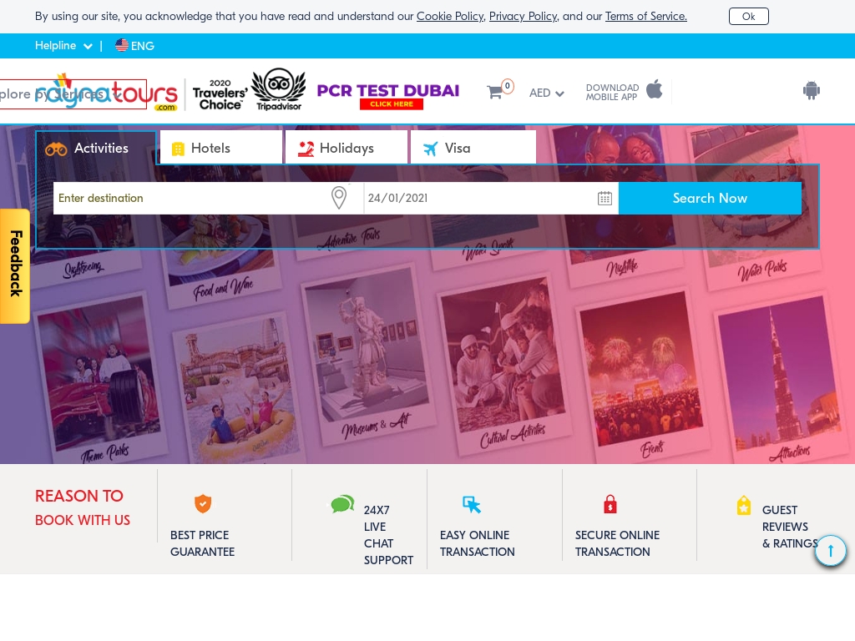Download the Apple iOS mobile app

pos(655,88)
